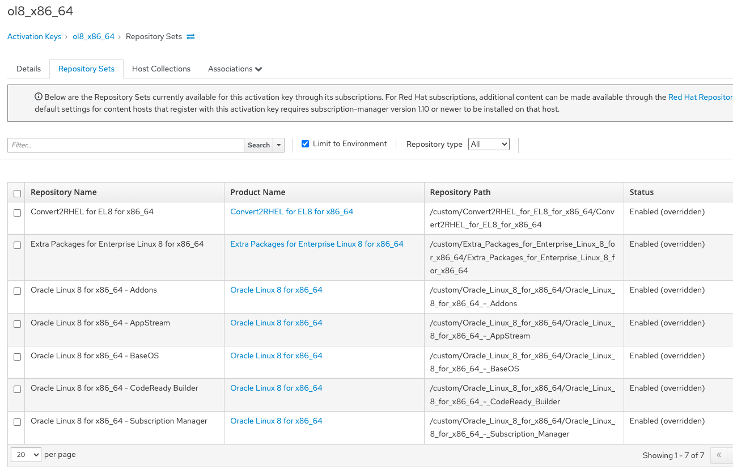Tick the Oracle Linux 8 BaseOS row checkbox
The height and width of the screenshot is (474, 733).
click(17, 357)
